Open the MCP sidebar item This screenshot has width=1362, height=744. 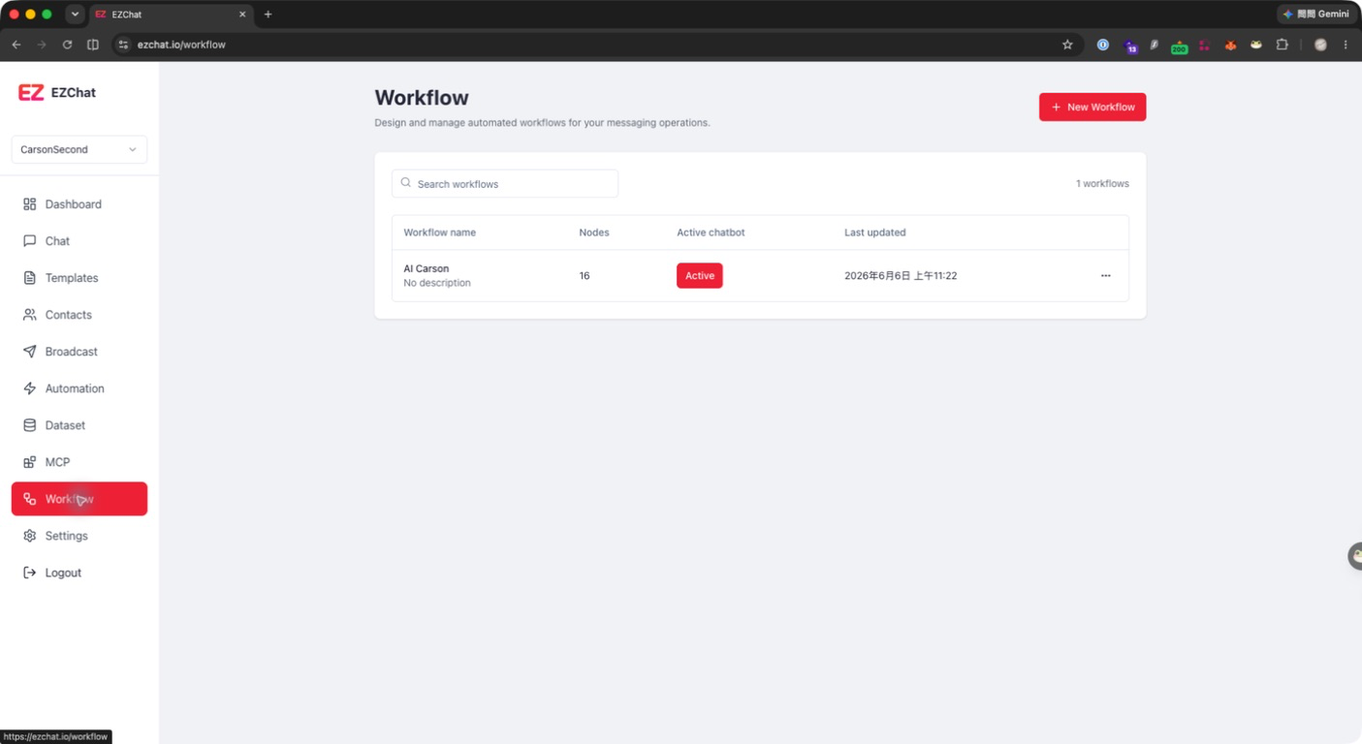[79, 462]
